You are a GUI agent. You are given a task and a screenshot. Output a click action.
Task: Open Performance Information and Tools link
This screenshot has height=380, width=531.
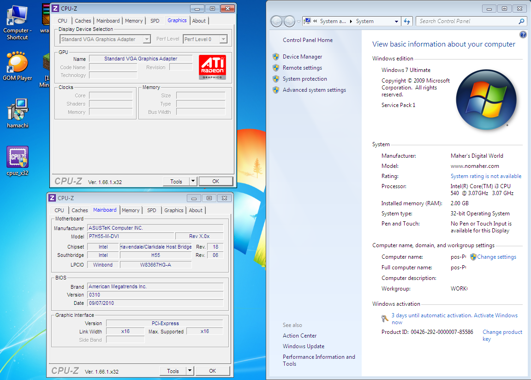click(319, 360)
